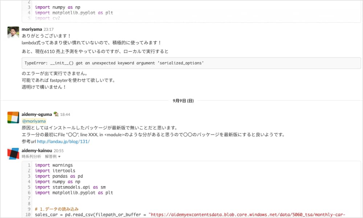Click the timestamp 18:44 on aidemy-oguma's message
The image size is (363, 218).
click(x=65, y=114)
